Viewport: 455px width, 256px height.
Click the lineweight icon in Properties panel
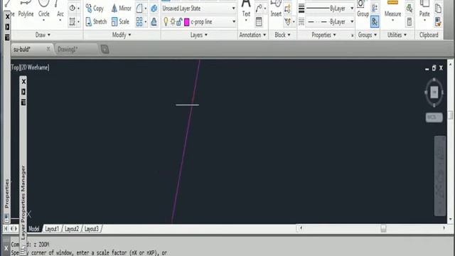(x=301, y=9)
